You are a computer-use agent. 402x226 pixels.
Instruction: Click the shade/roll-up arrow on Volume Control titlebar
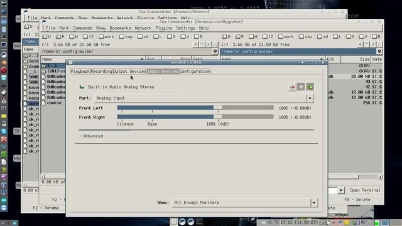(303, 62)
